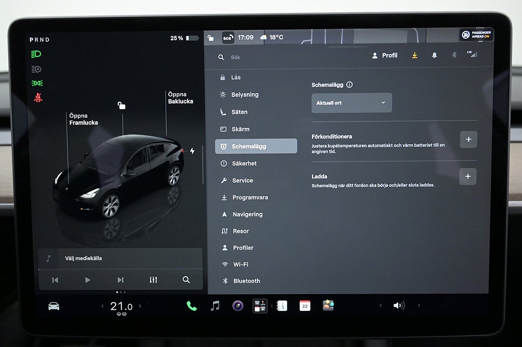Open the phone app in bottom dock
This screenshot has height=347, width=522.
click(x=192, y=306)
